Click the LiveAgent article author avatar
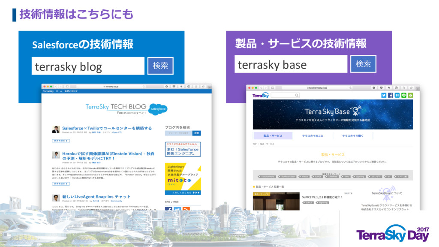The image size is (439, 247). 56,198
